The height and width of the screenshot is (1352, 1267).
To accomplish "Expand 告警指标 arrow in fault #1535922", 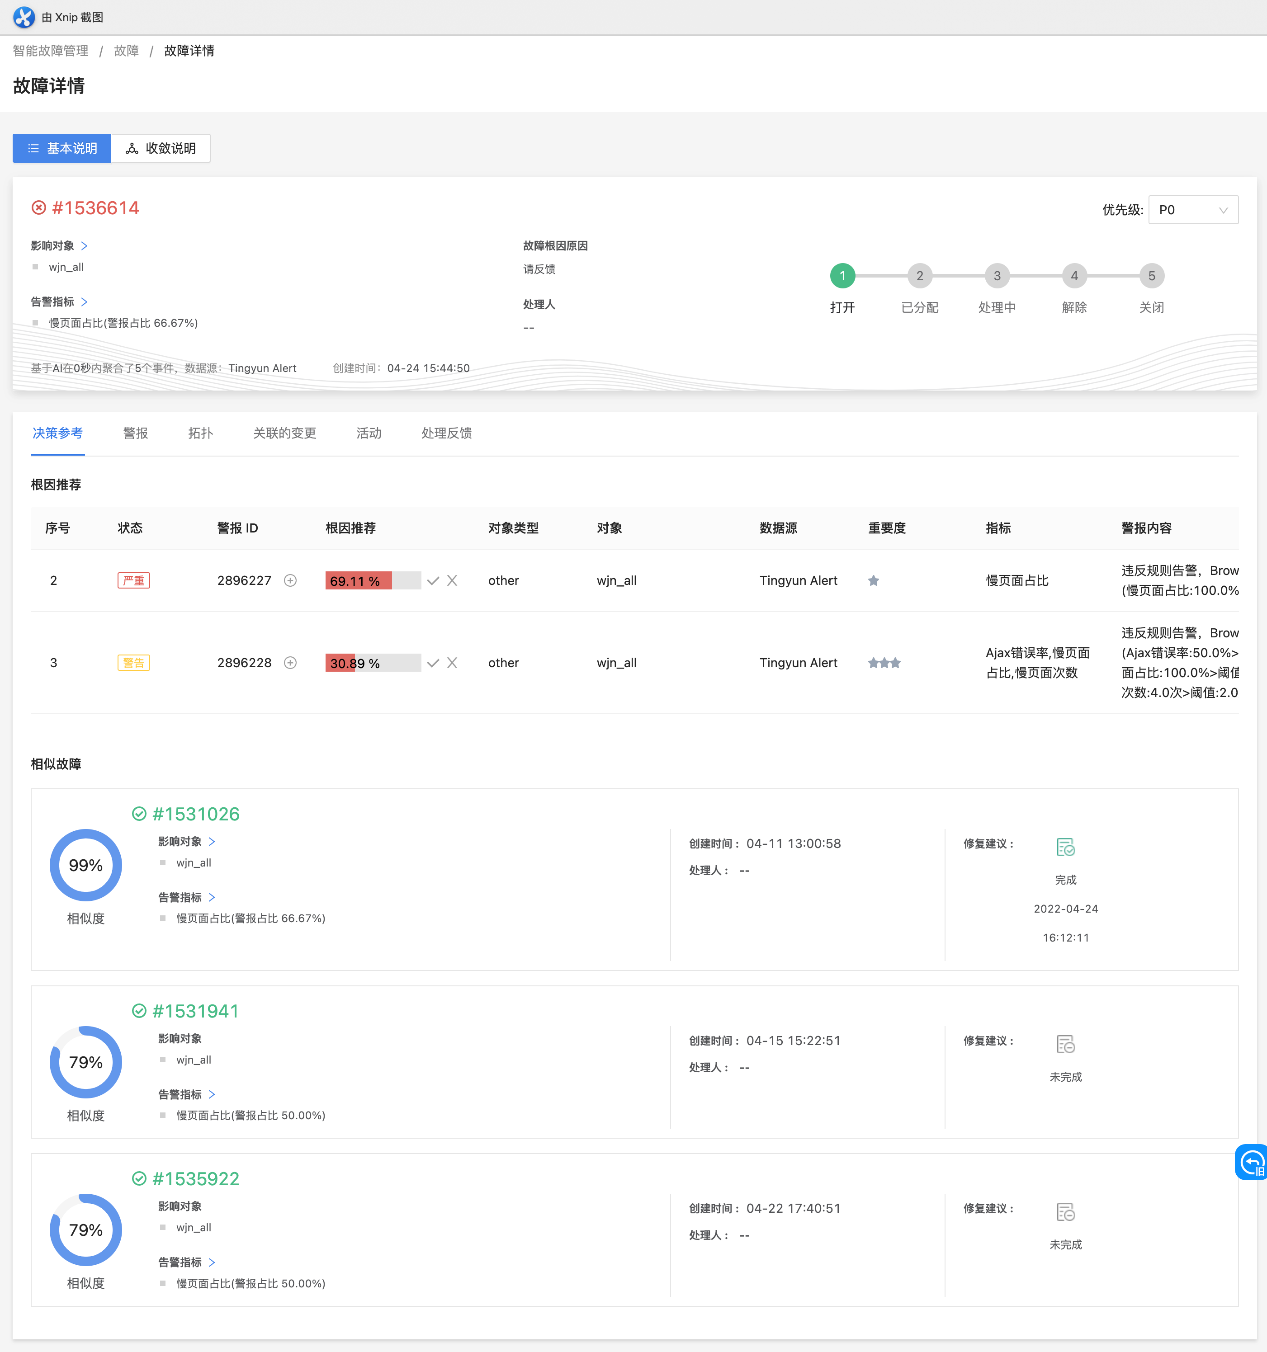I will [212, 1262].
